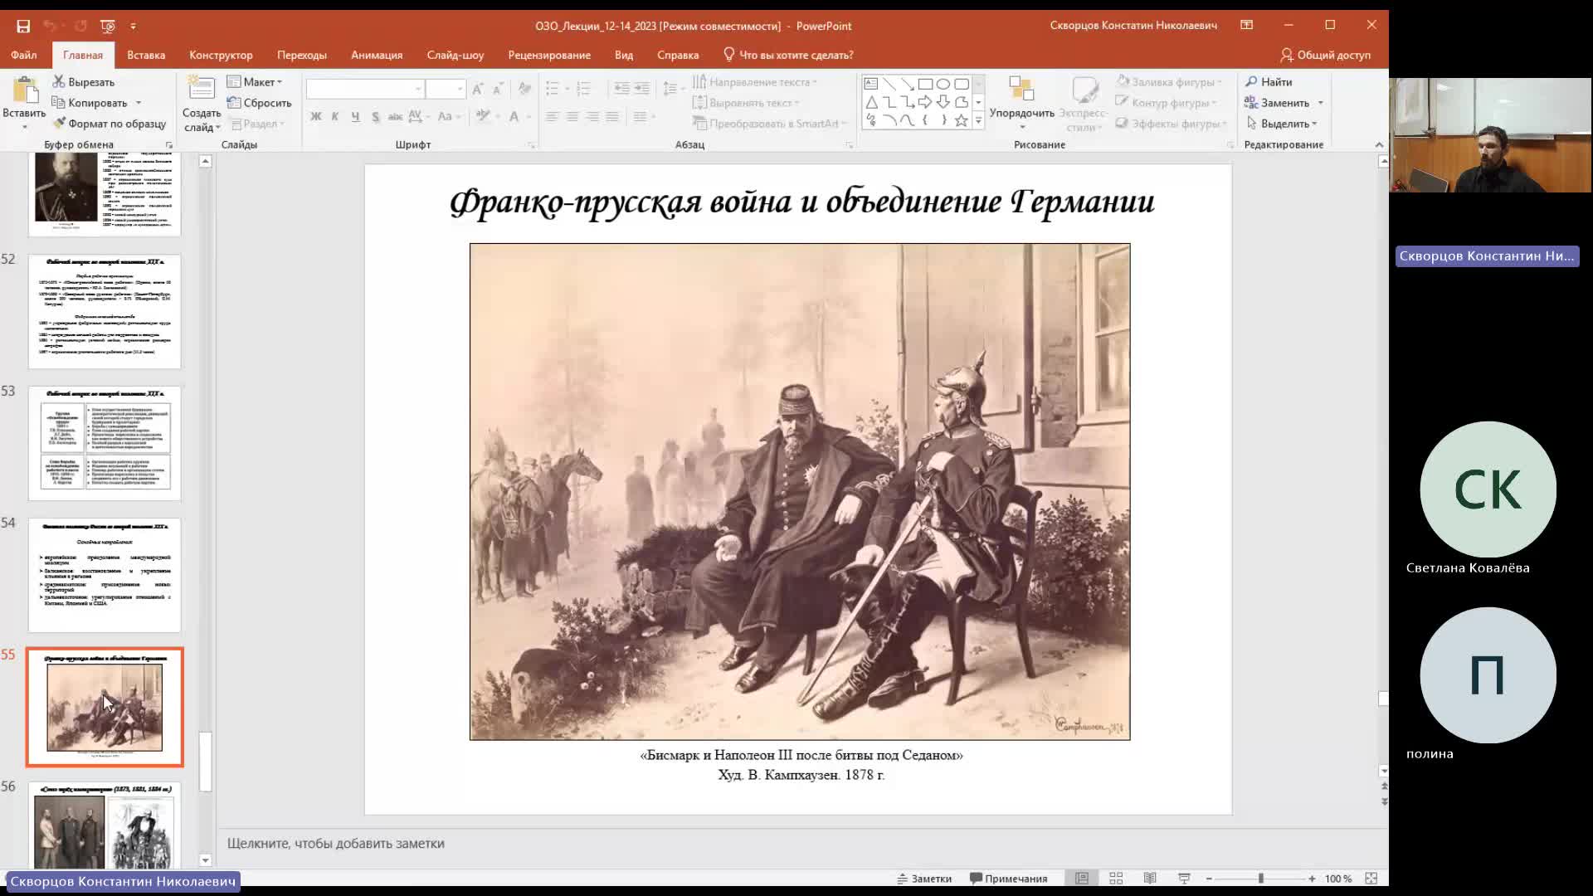Click notes area 'Щелкните, чтобы добавить заметки'

click(x=336, y=843)
